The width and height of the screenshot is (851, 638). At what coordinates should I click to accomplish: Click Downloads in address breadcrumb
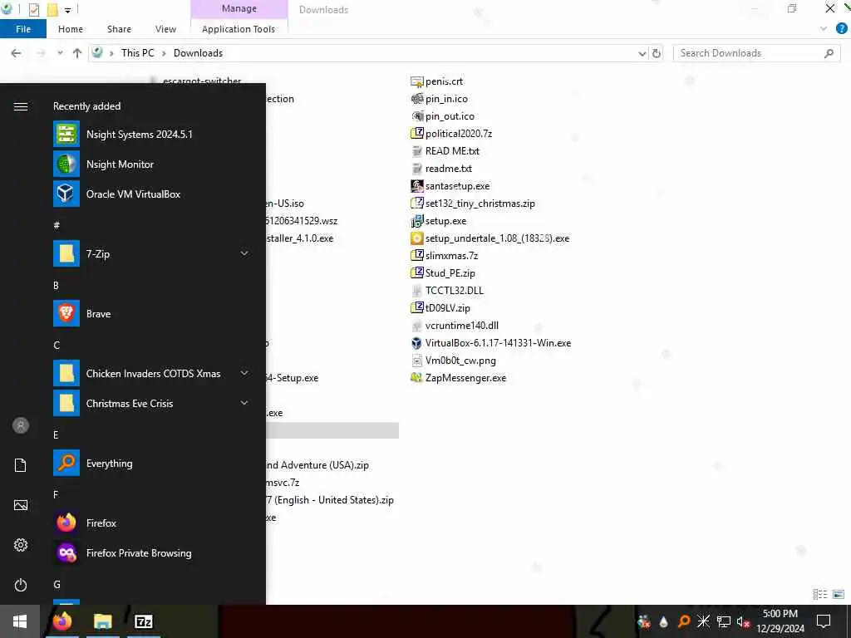(x=198, y=53)
